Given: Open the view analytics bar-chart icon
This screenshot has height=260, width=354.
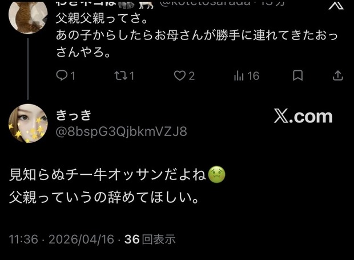Looking at the screenshot, I should pos(239,75).
